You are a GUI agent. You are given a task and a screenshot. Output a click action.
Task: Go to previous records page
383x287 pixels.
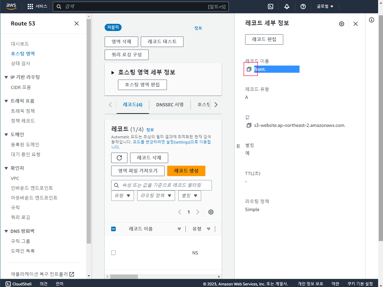click(180, 212)
